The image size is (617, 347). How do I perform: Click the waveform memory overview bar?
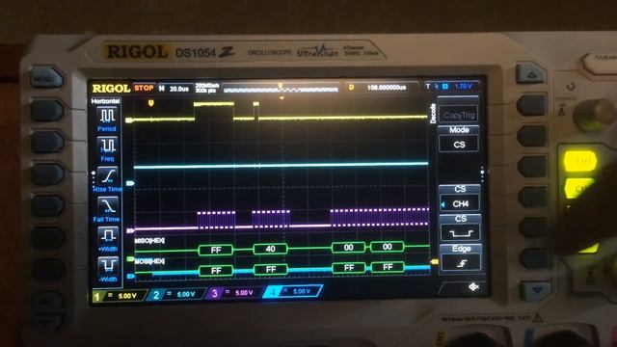[x=281, y=89]
